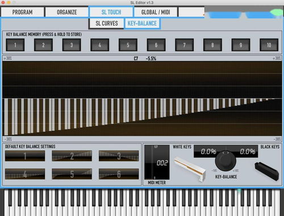Open the GLOBAL / MIDI tab
The width and height of the screenshot is (284, 216).
[x=156, y=12]
